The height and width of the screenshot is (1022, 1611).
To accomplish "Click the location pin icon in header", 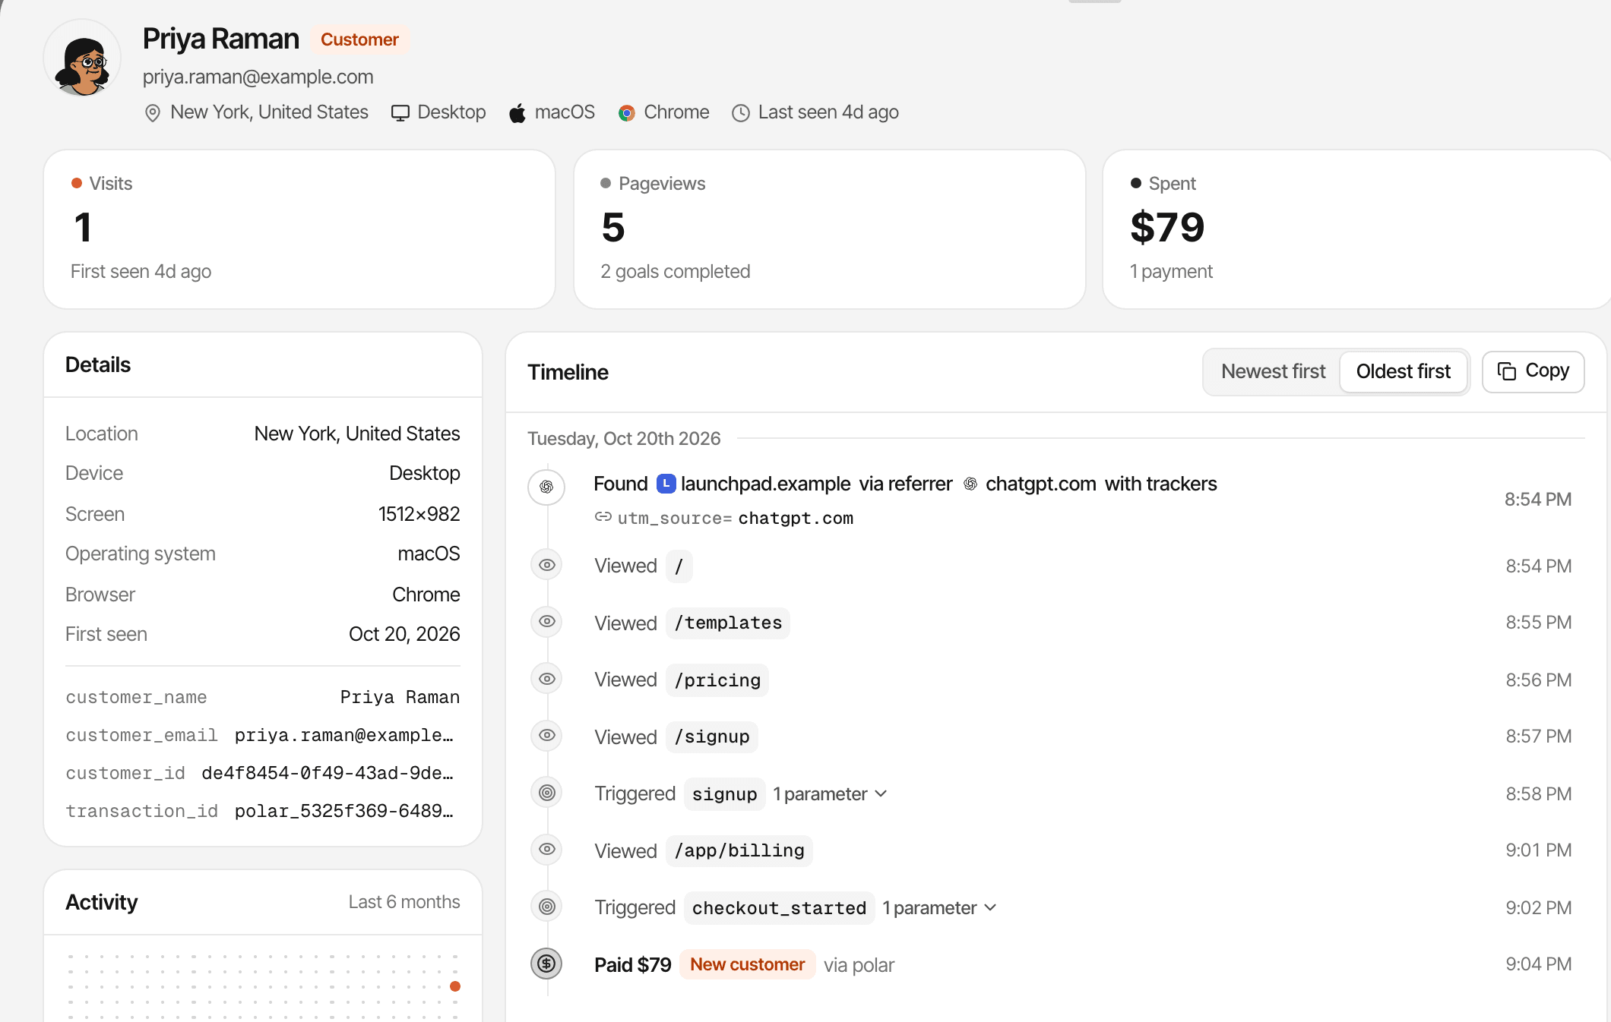I will coord(153,113).
